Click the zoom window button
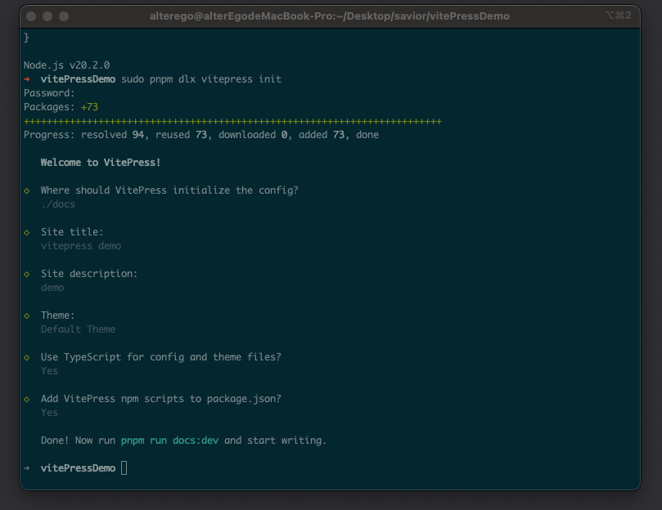Screen dimensions: 662x510 pyautogui.click(x=64, y=16)
